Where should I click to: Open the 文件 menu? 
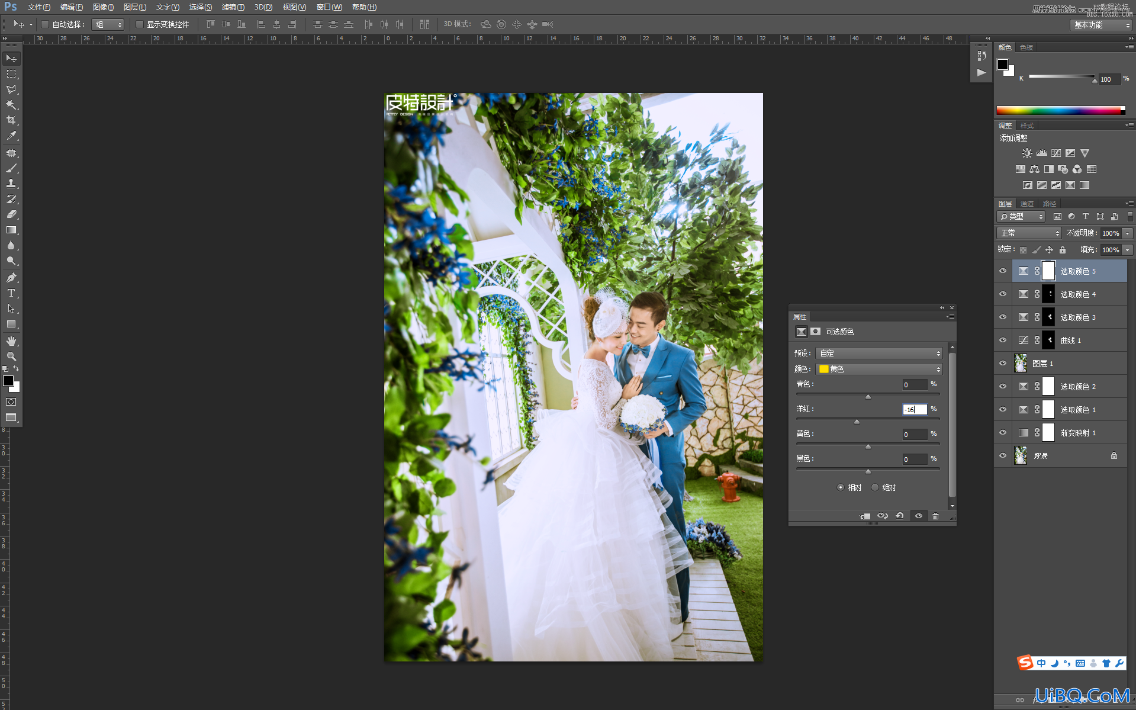click(x=39, y=7)
